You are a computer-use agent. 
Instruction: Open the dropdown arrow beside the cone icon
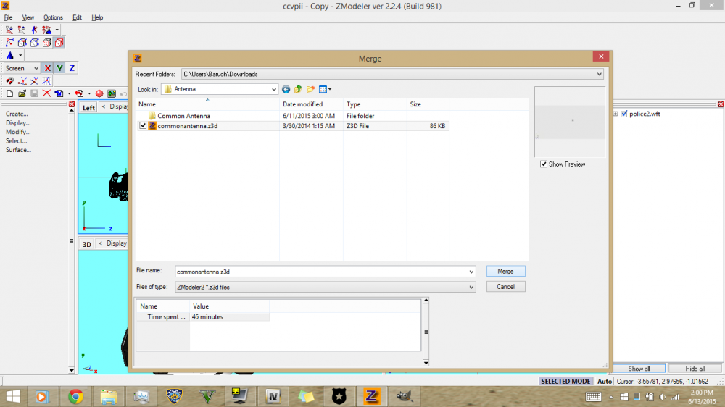20,56
